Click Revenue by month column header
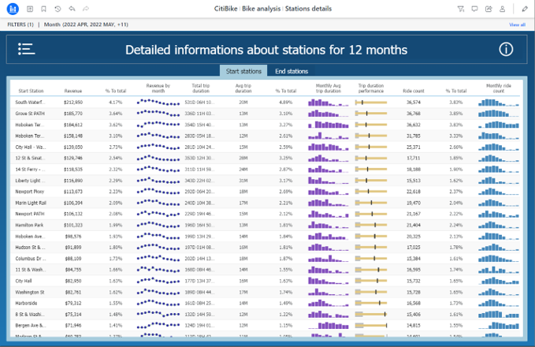 (x=158, y=88)
